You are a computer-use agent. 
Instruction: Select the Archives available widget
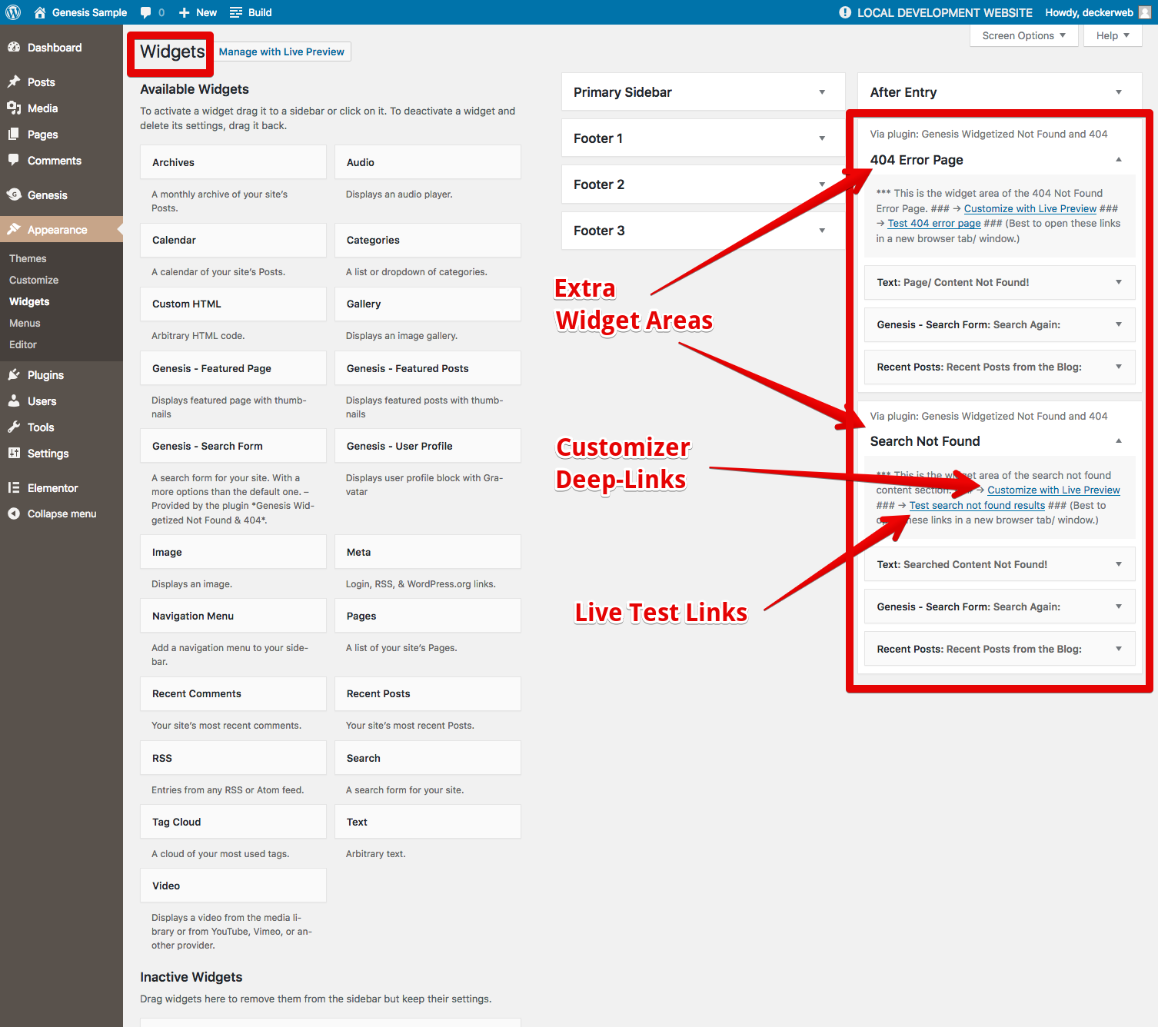coord(233,162)
